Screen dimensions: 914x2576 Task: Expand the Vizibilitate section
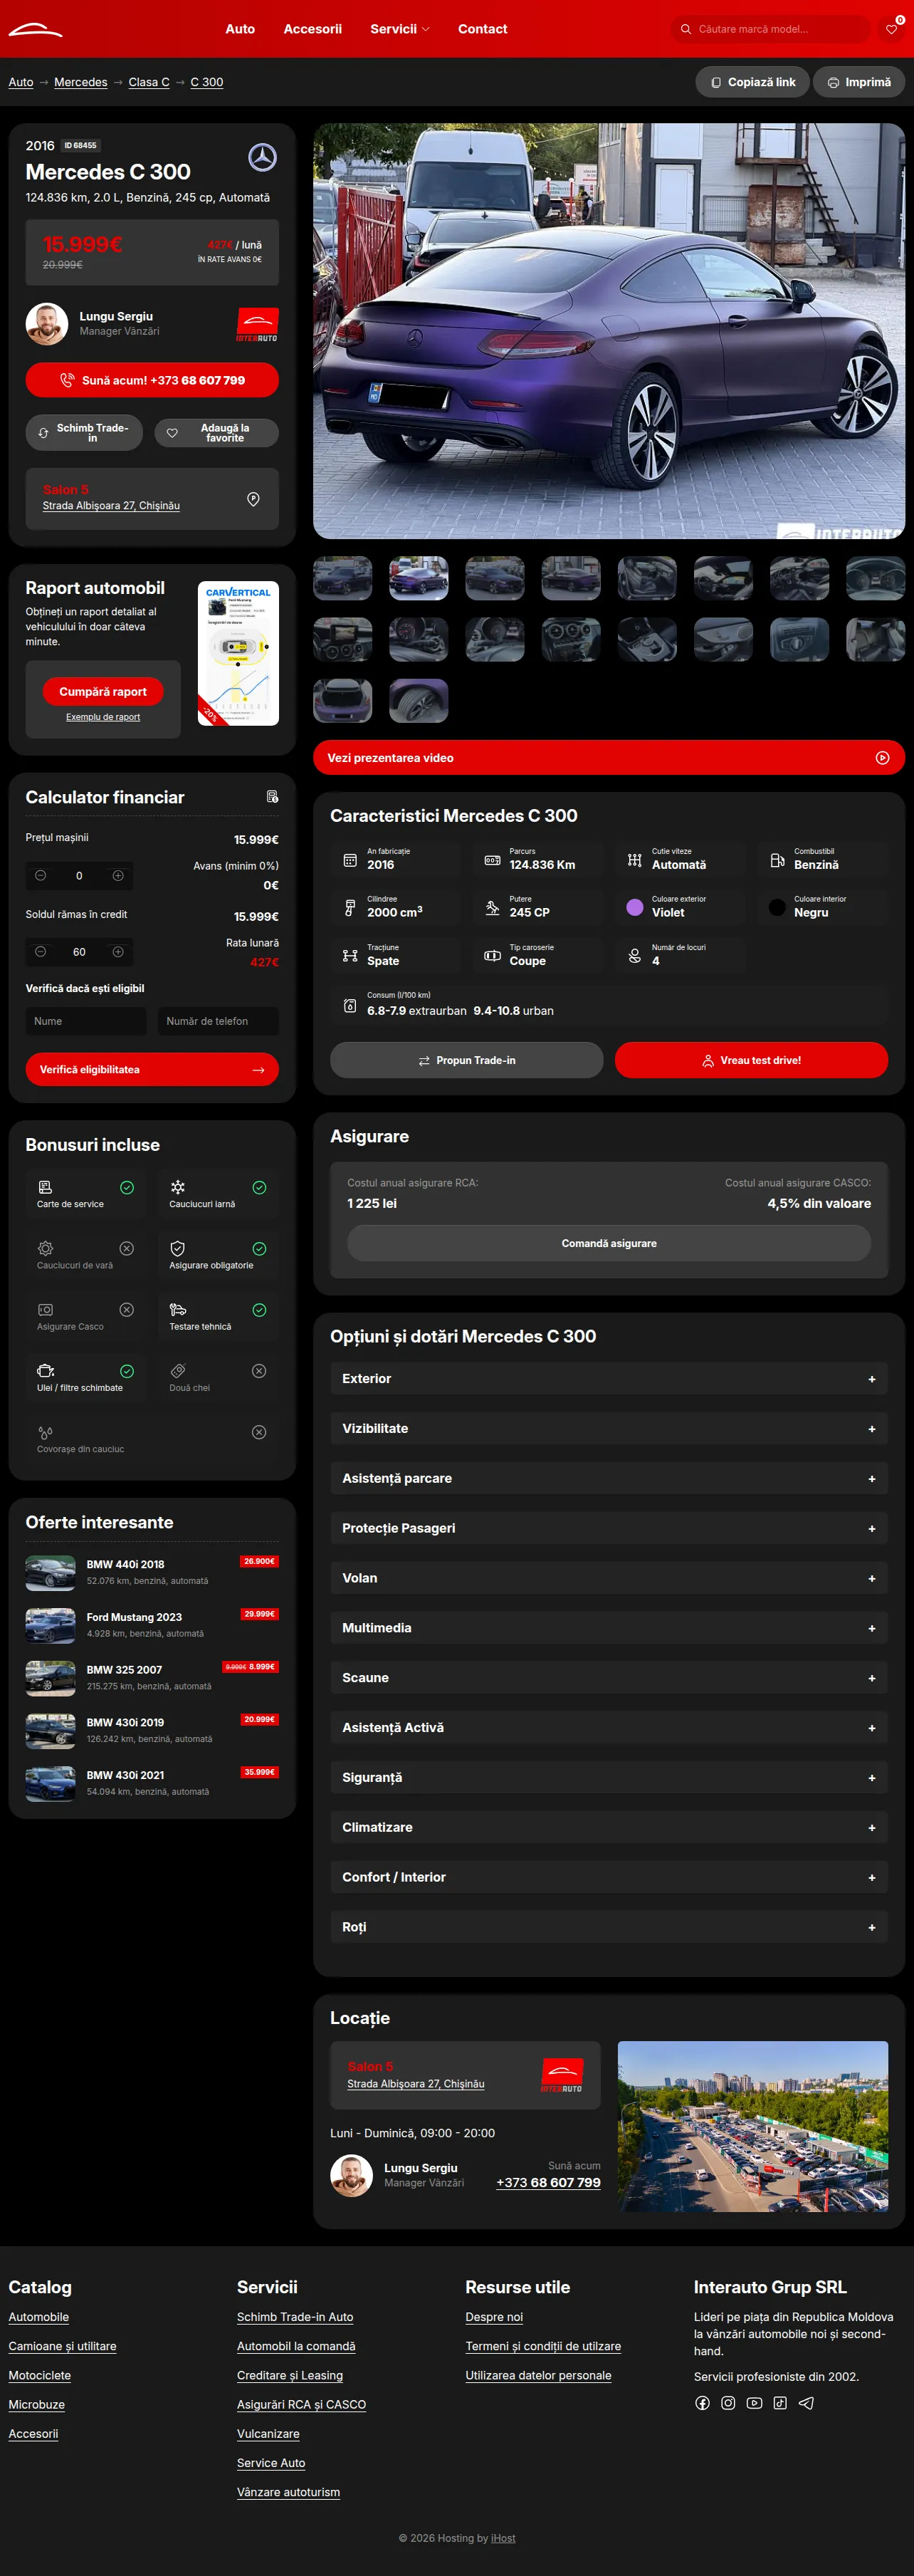[609, 1428]
